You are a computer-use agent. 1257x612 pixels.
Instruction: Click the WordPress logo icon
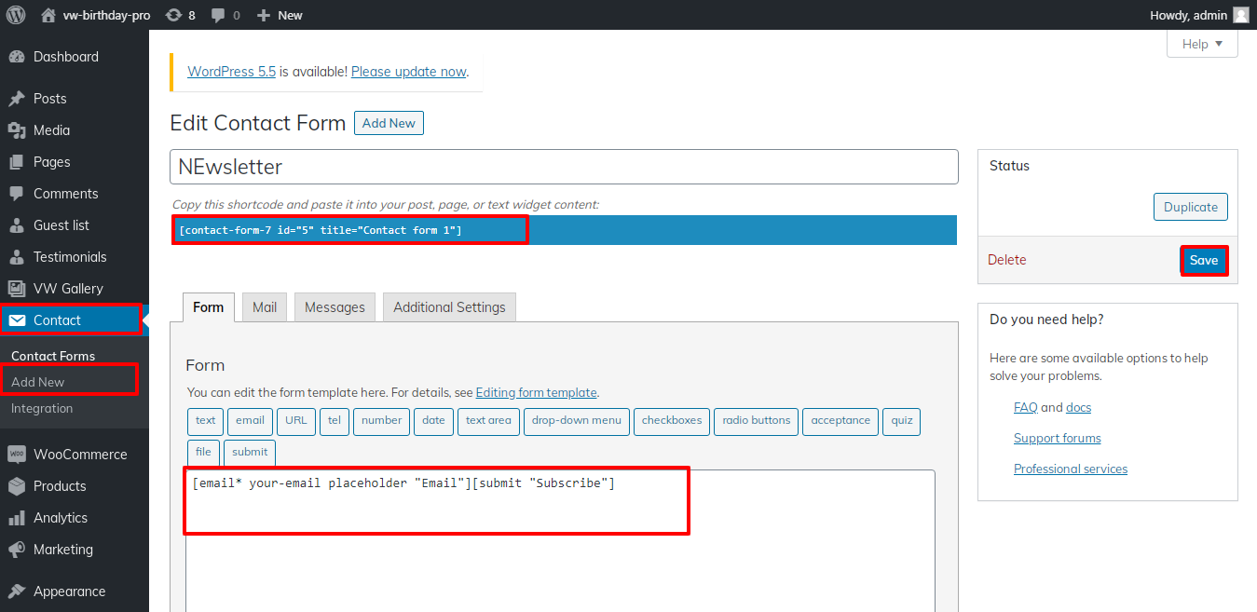(x=16, y=15)
